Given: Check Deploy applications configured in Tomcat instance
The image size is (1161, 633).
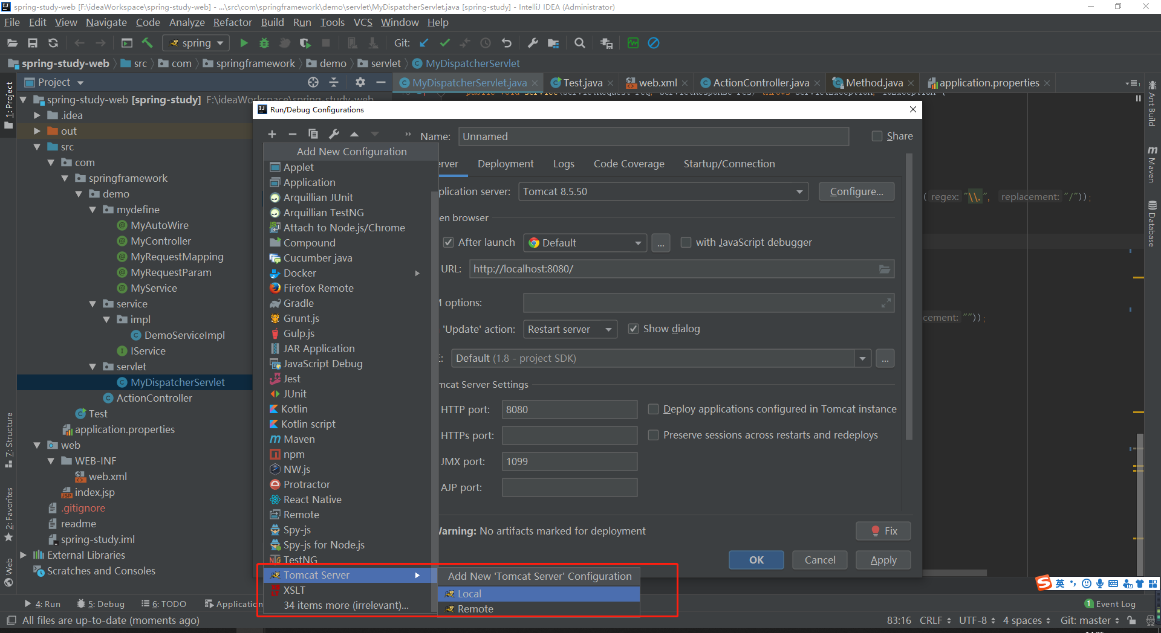Looking at the screenshot, I should click(653, 409).
